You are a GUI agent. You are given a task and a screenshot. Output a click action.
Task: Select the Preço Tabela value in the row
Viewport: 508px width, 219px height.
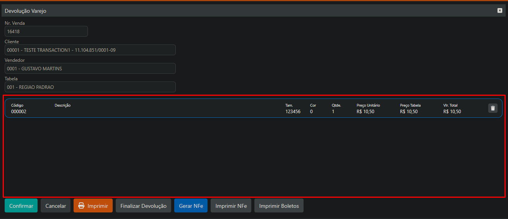[x=408, y=112]
